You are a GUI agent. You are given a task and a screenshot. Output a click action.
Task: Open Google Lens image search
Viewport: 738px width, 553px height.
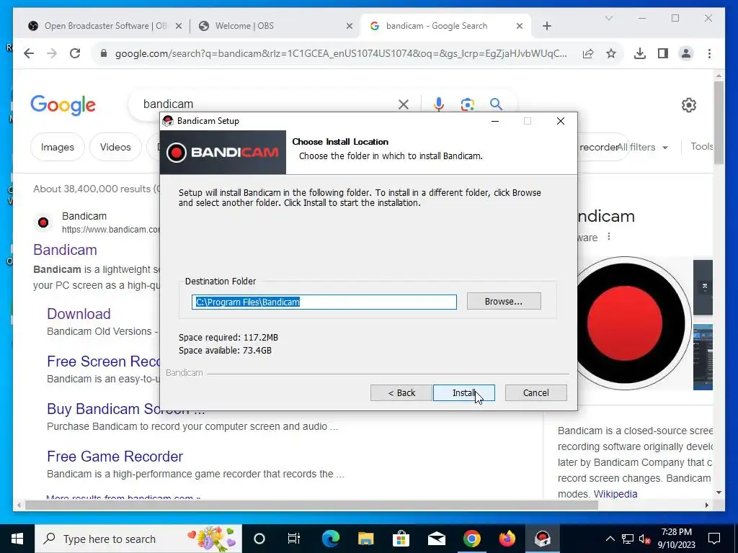pos(467,104)
